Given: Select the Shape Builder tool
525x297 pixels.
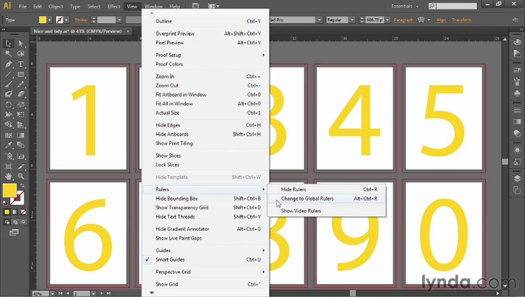Looking at the screenshot, I should (x=8, y=125).
